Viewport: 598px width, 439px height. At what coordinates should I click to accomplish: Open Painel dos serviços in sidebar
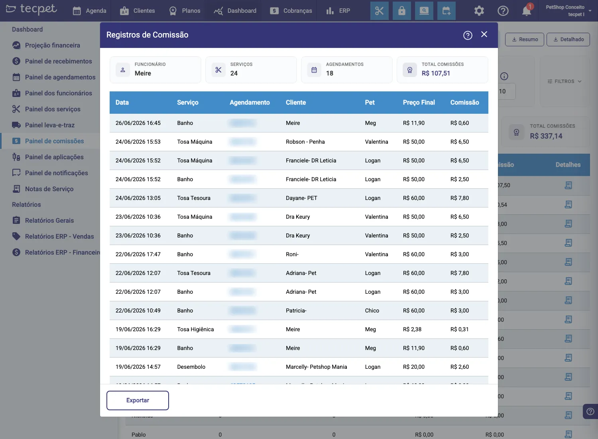46,109
